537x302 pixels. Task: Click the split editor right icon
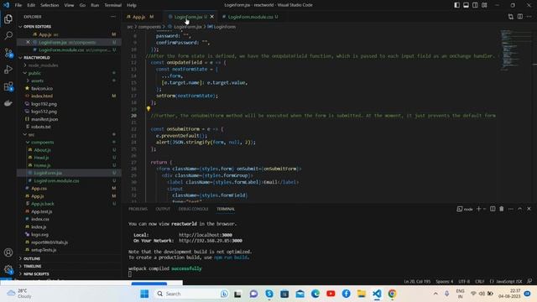520,17
